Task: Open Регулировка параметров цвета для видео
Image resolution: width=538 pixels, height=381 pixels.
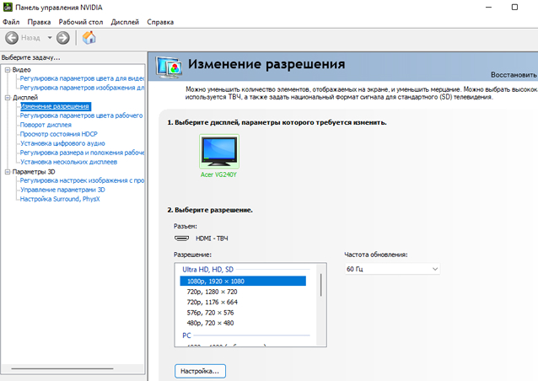Action: click(x=82, y=78)
